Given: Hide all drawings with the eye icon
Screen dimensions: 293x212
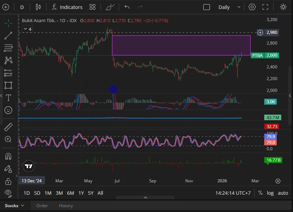Looking at the screenshot, I should [8, 193].
